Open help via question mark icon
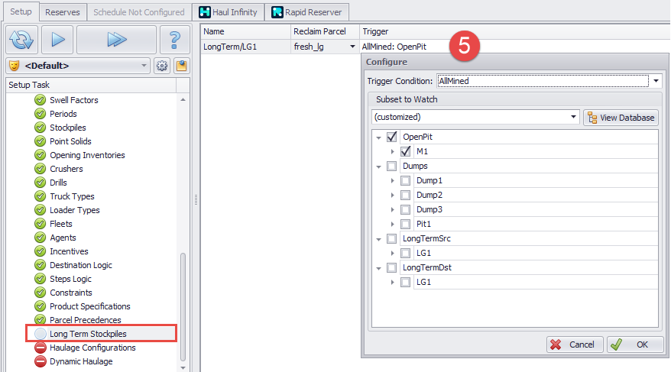The height and width of the screenshot is (372, 671). pos(175,40)
